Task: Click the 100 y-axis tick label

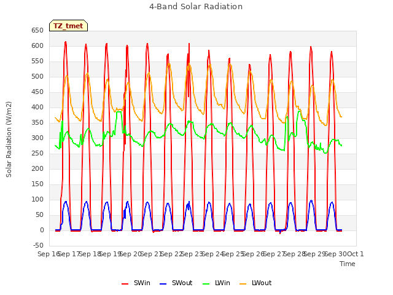Action: [37, 199]
